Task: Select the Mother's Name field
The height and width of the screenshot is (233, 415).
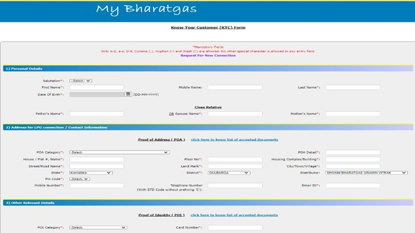Action: (353, 114)
